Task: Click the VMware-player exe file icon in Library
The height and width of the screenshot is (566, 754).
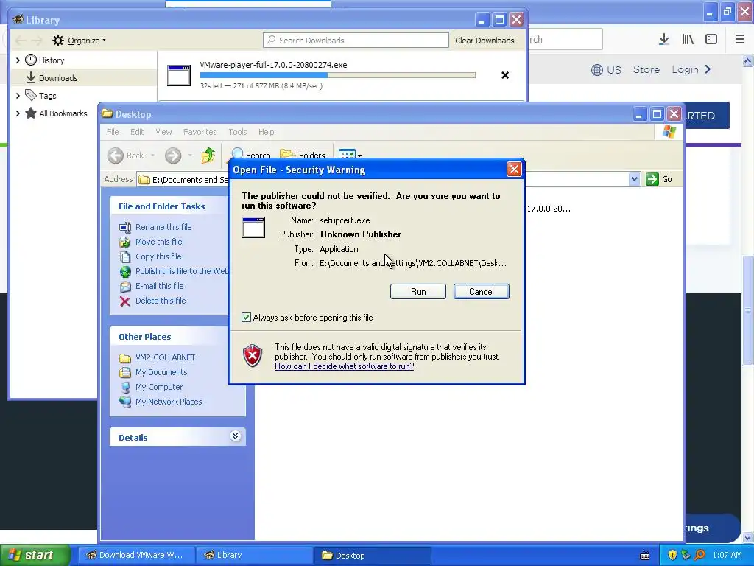Action: click(x=179, y=76)
